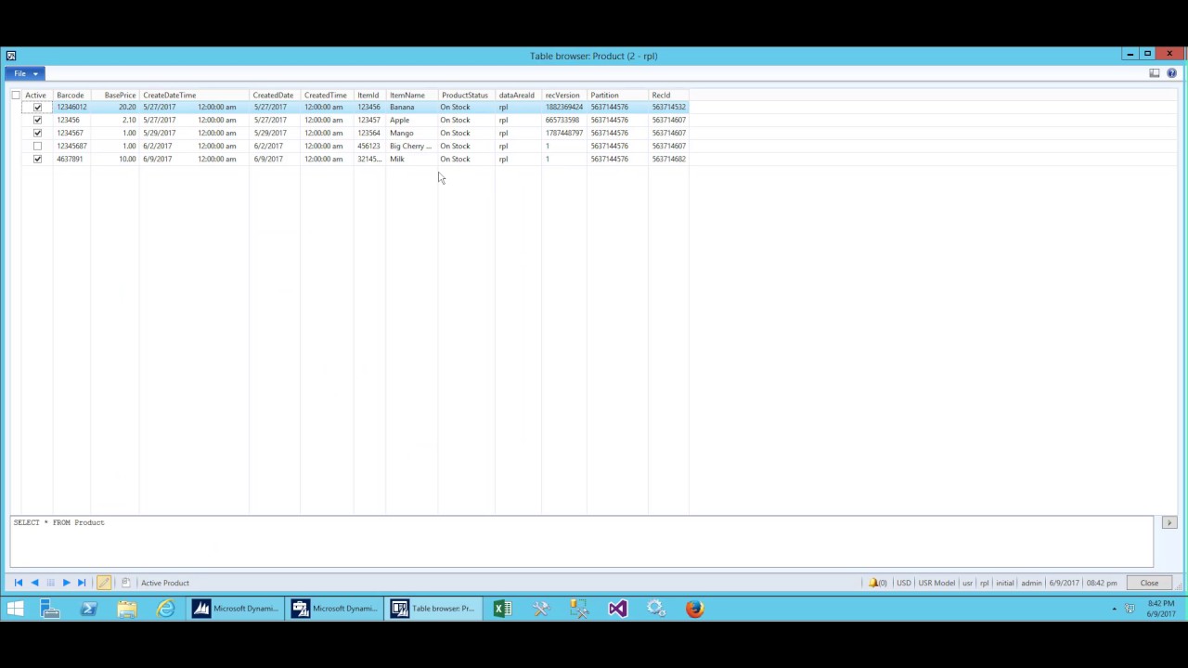Click the CreateDateTime column header
Image resolution: width=1188 pixels, height=668 pixels.
194,95
